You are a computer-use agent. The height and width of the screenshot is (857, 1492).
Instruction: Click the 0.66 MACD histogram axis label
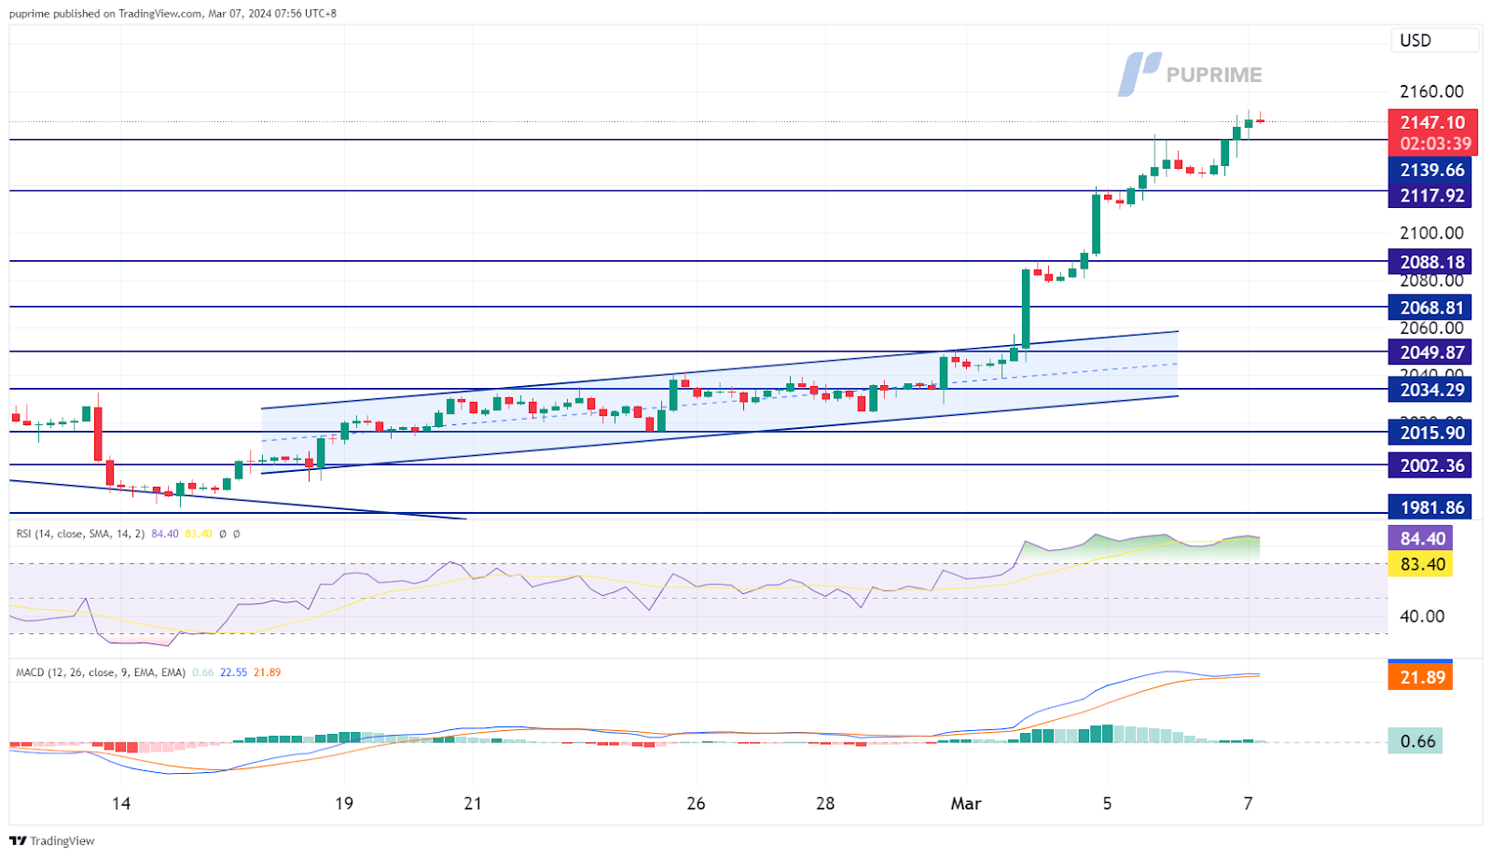[1416, 741]
